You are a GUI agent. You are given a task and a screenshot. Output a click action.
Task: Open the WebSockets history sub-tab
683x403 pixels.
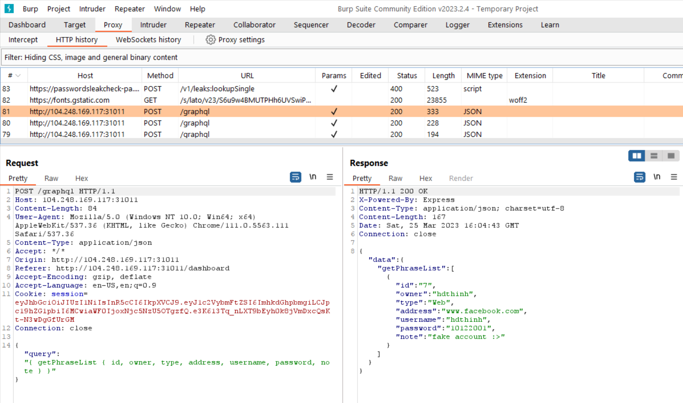148,40
